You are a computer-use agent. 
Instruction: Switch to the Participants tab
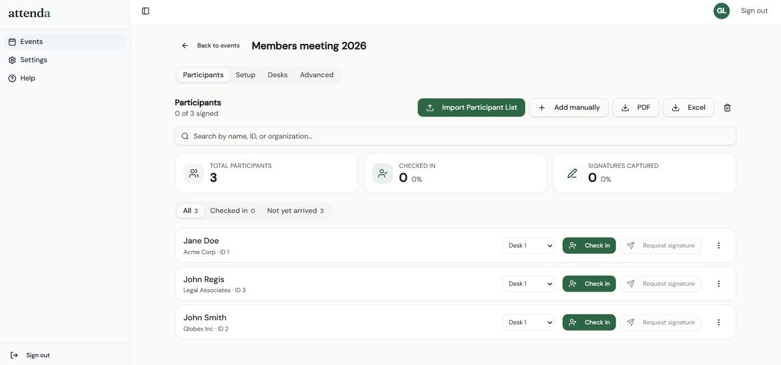203,75
